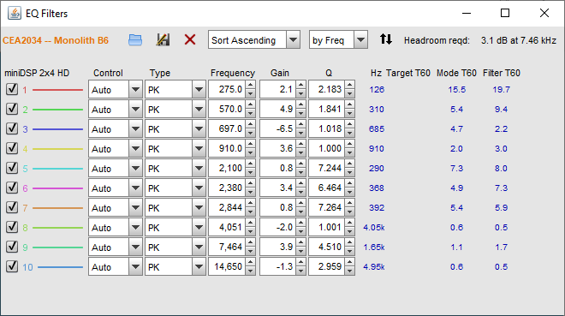Click the 15.5 Mode T60 value
Image resolution: width=565 pixels, height=316 pixels.
click(x=456, y=89)
